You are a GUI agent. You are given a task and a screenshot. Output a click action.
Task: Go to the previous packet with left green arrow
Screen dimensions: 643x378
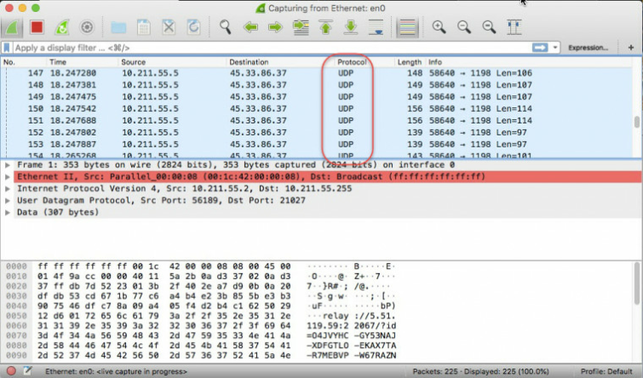[x=250, y=27]
